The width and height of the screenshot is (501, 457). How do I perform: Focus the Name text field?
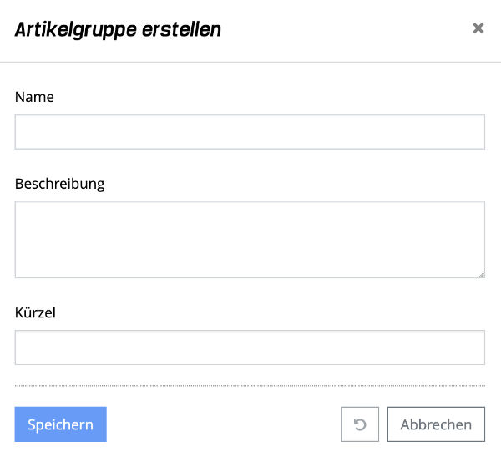[250, 132]
